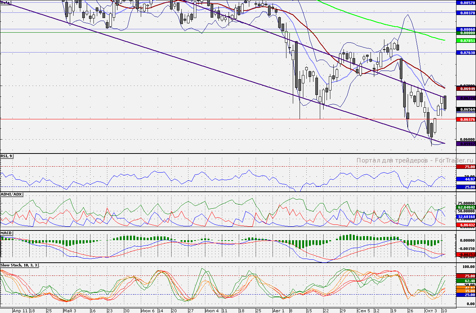
Task: Select the Окт 3 date marker
Action: coord(431,311)
